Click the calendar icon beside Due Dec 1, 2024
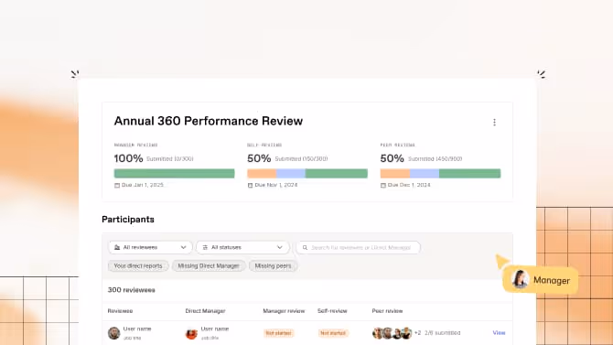Viewport: 613px width, 345px height. 383,185
